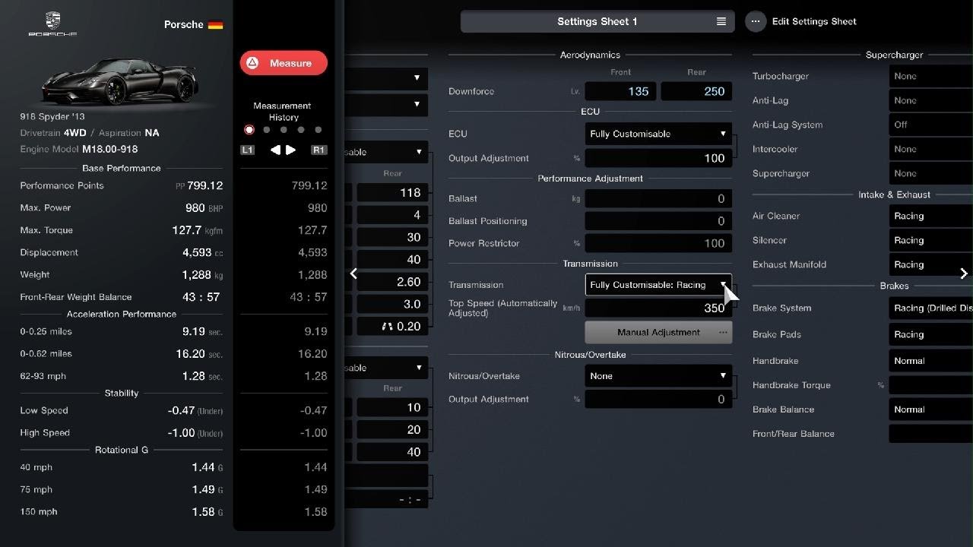Viewport: 973px width, 547px height.
Task: Select the Power Restrictor percentage field
Action: click(658, 243)
